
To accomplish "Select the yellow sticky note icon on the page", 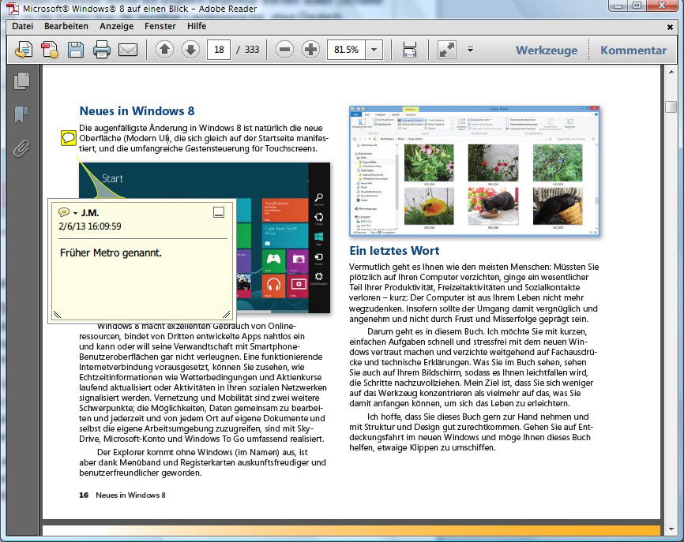I will click(69, 138).
